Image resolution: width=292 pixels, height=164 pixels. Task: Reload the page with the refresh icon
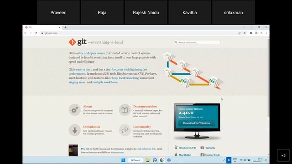36,33
